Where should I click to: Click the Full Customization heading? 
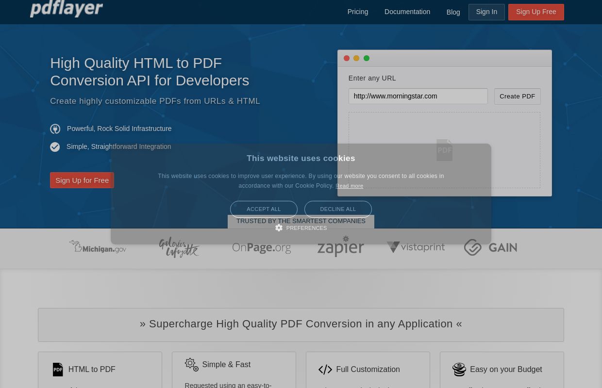(x=368, y=369)
